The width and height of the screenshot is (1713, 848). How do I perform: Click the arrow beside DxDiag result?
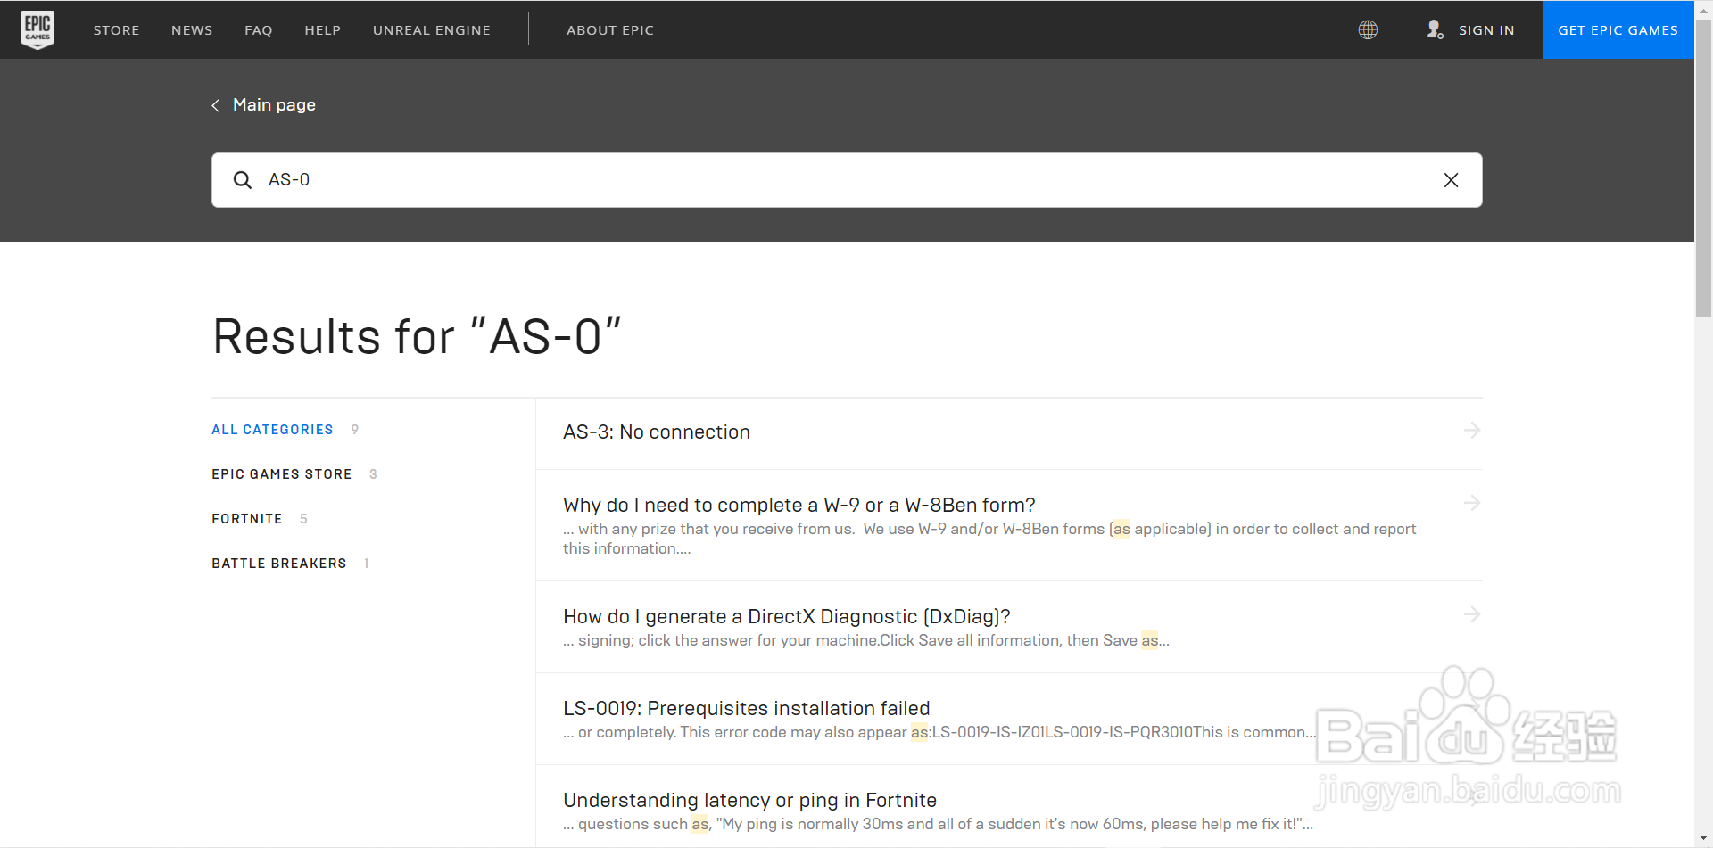coord(1471,615)
